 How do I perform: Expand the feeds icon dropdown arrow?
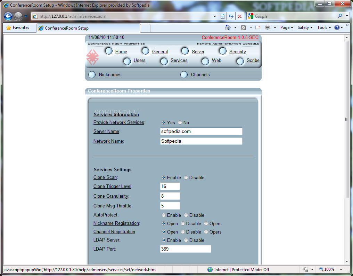coord(251,27)
